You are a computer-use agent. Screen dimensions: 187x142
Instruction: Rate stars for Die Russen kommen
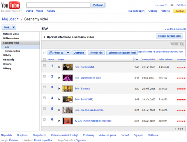(181, 110)
